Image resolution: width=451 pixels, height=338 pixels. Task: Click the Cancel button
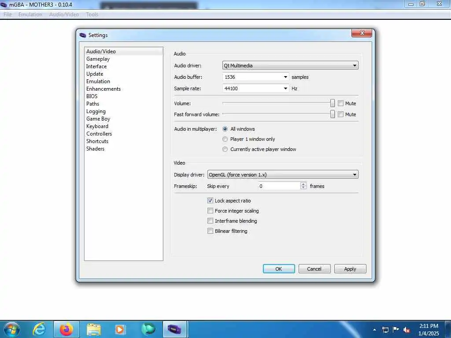tap(314, 269)
